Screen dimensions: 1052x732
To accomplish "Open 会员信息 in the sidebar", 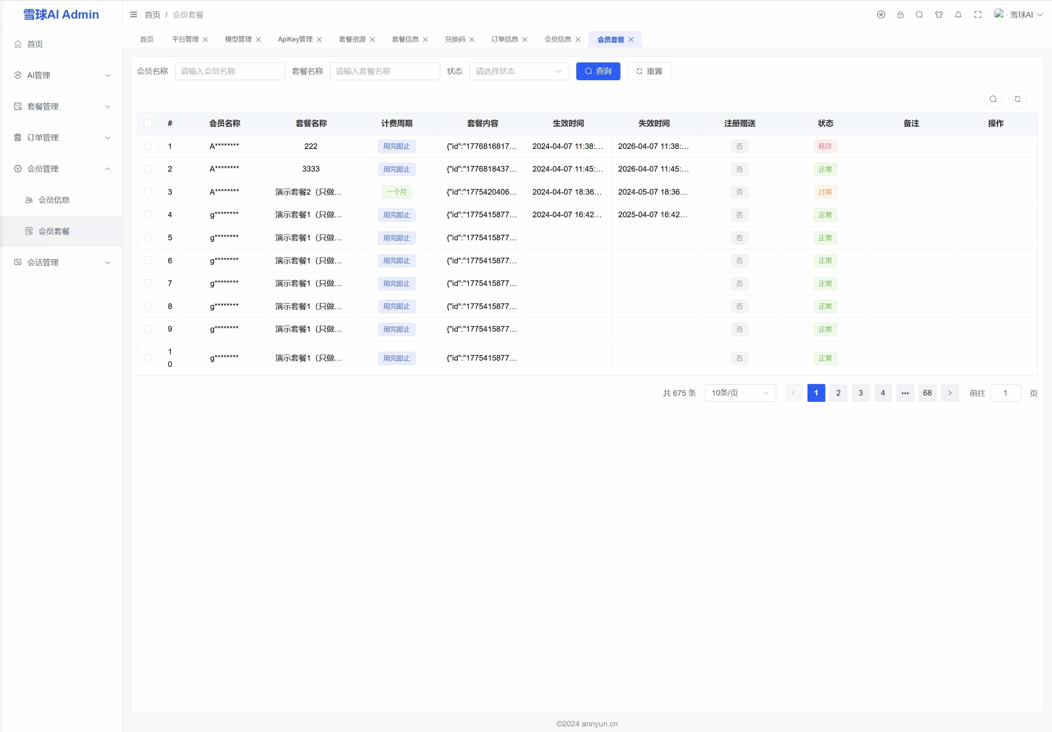I will (x=53, y=200).
